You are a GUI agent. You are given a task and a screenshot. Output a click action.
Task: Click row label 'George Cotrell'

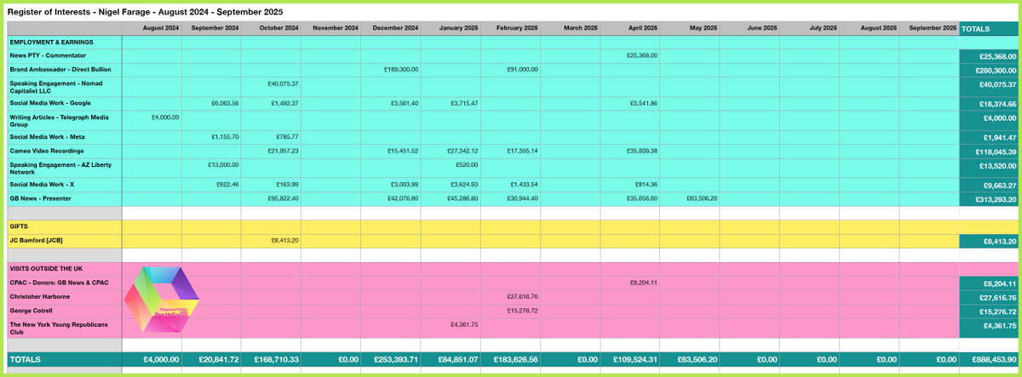point(33,311)
